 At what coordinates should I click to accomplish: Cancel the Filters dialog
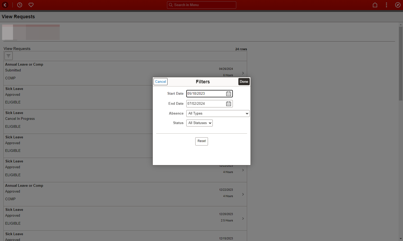[x=160, y=81]
